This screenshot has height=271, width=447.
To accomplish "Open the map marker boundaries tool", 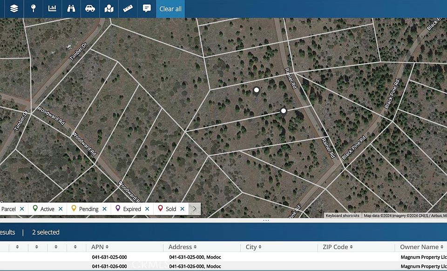I will coord(109,8).
